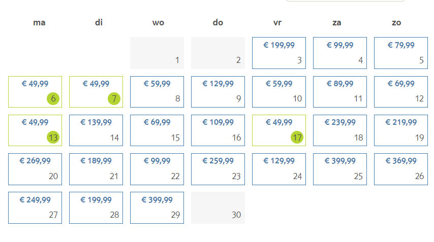The width and height of the screenshot is (434, 242).
Task: Choose day 9 at € 129,99
Action: point(218,92)
